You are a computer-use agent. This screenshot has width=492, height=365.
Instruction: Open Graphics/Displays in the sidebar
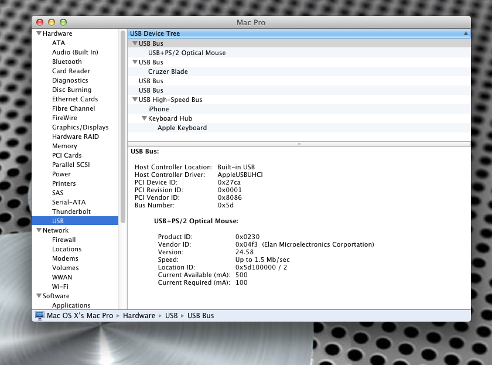click(80, 127)
